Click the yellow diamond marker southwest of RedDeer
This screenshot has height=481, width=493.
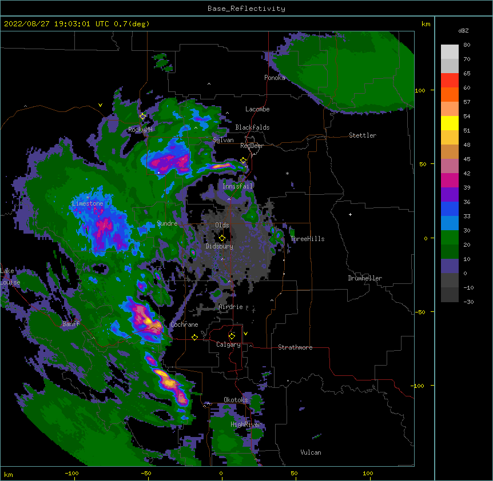click(243, 161)
